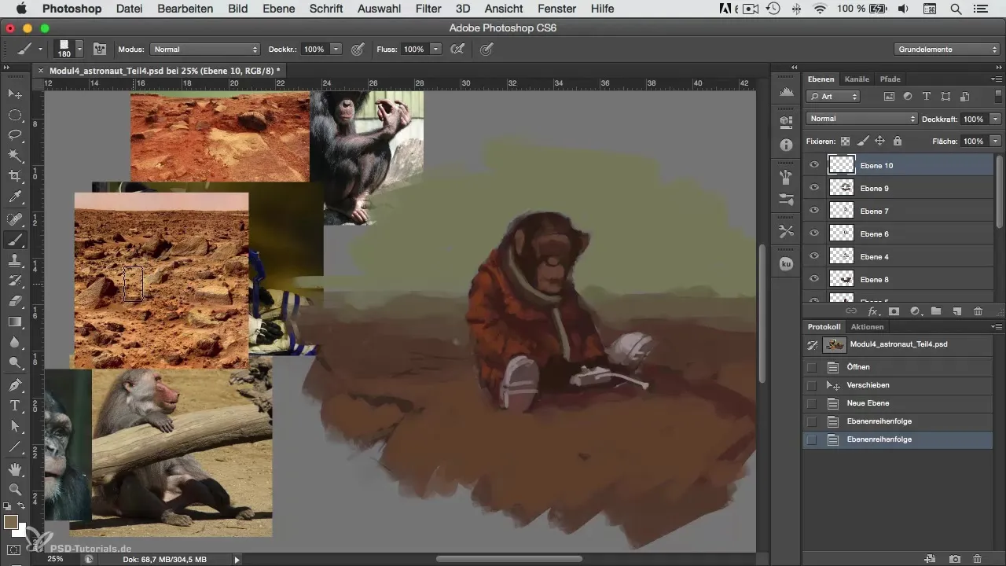The image size is (1006, 566).
Task: Select the Magic Wand tool
Action: [15, 156]
